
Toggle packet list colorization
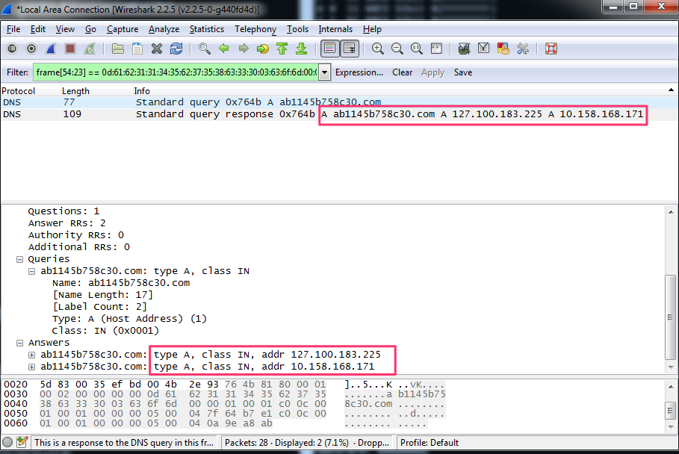click(x=330, y=49)
